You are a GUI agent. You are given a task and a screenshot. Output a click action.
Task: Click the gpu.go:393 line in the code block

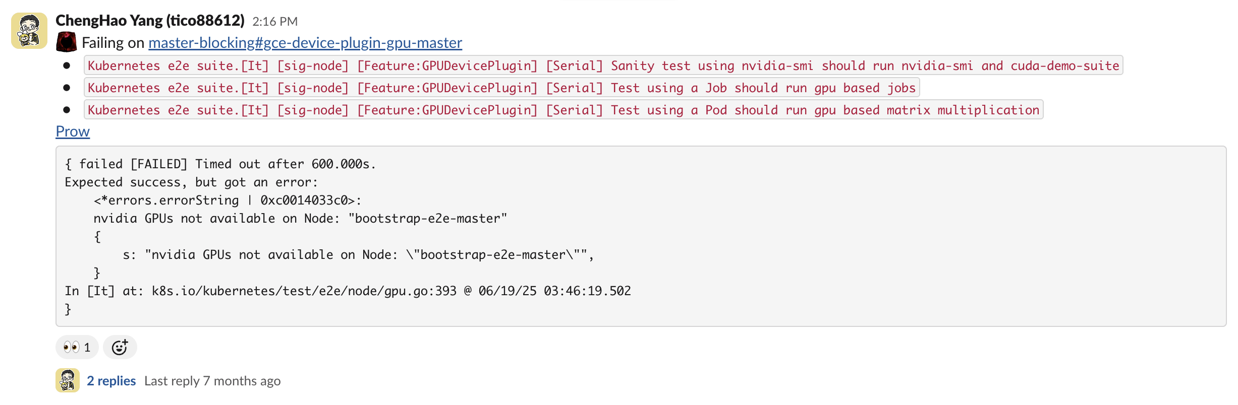pos(348,291)
